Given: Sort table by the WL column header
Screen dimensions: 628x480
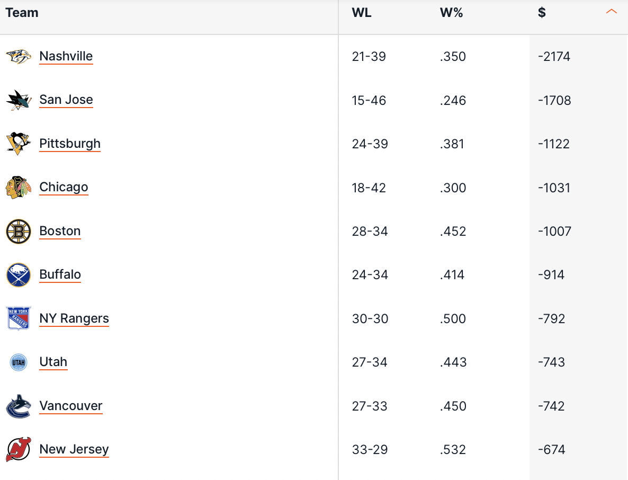Looking at the screenshot, I should (x=361, y=13).
